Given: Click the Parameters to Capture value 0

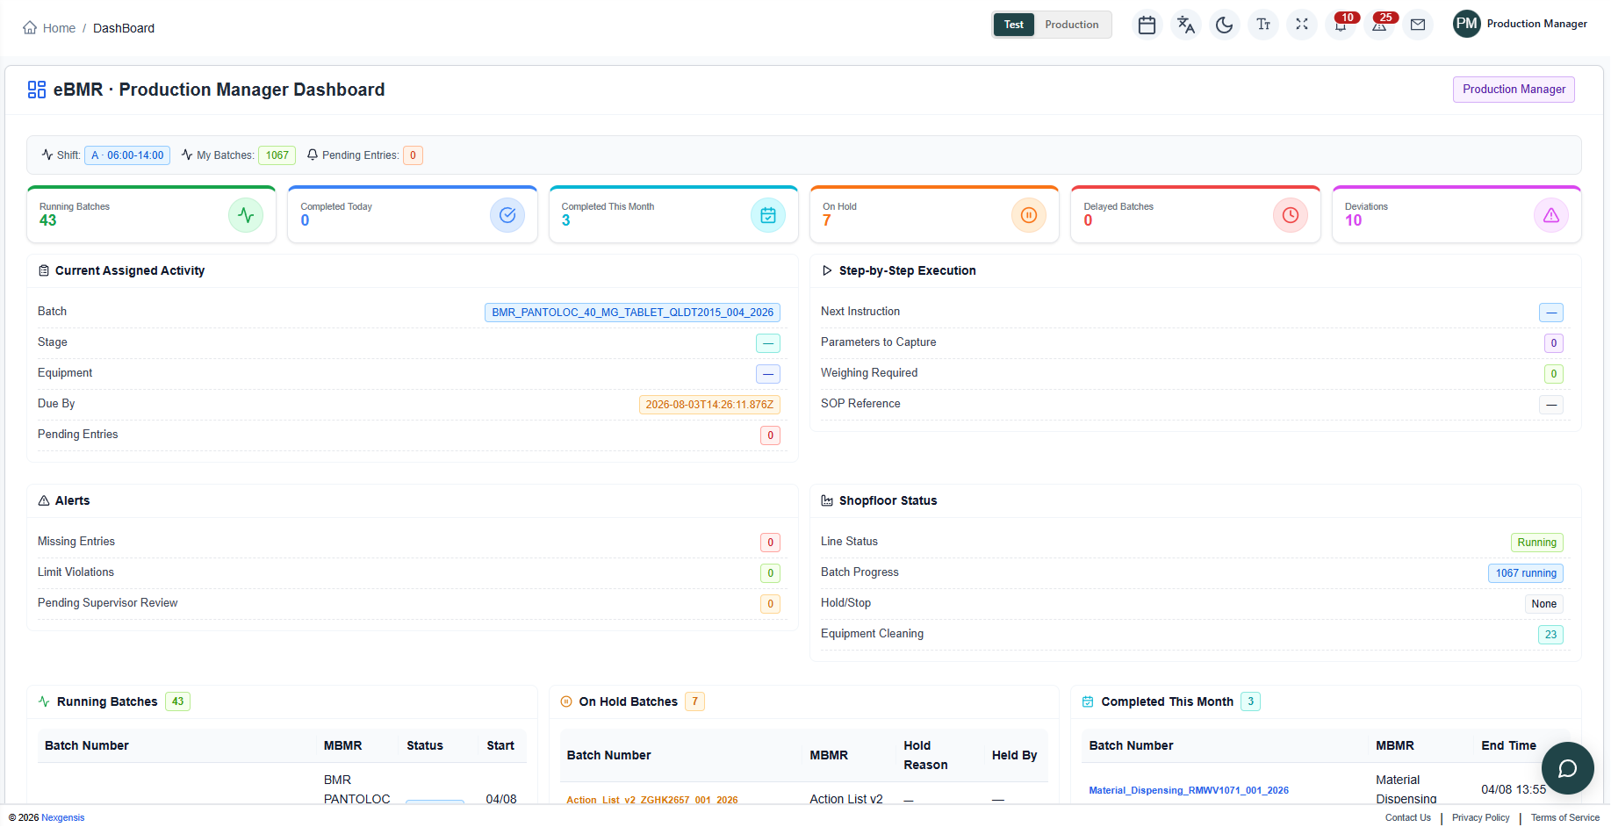Looking at the screenshot, I should (1553, 343).
